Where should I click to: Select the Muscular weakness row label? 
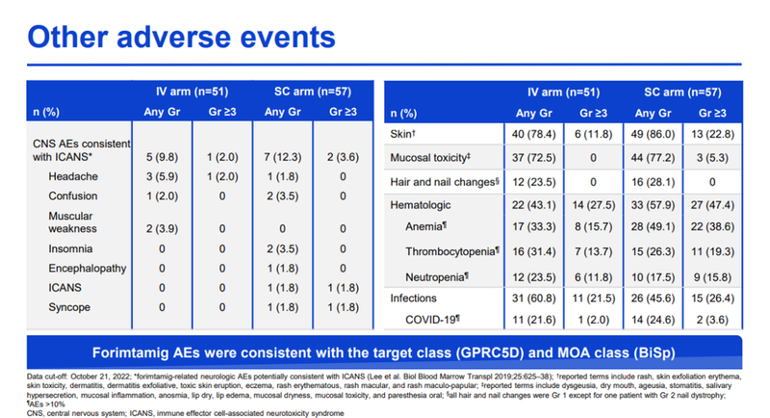75,223
